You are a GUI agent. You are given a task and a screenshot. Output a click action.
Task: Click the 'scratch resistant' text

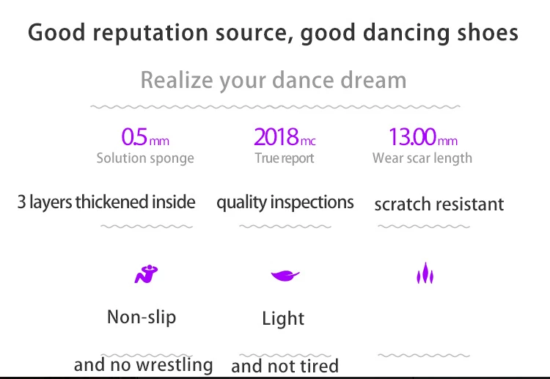(x=439, y=204)
